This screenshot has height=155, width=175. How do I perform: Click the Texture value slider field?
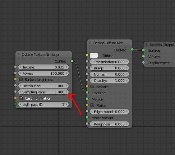click(44, 67)
